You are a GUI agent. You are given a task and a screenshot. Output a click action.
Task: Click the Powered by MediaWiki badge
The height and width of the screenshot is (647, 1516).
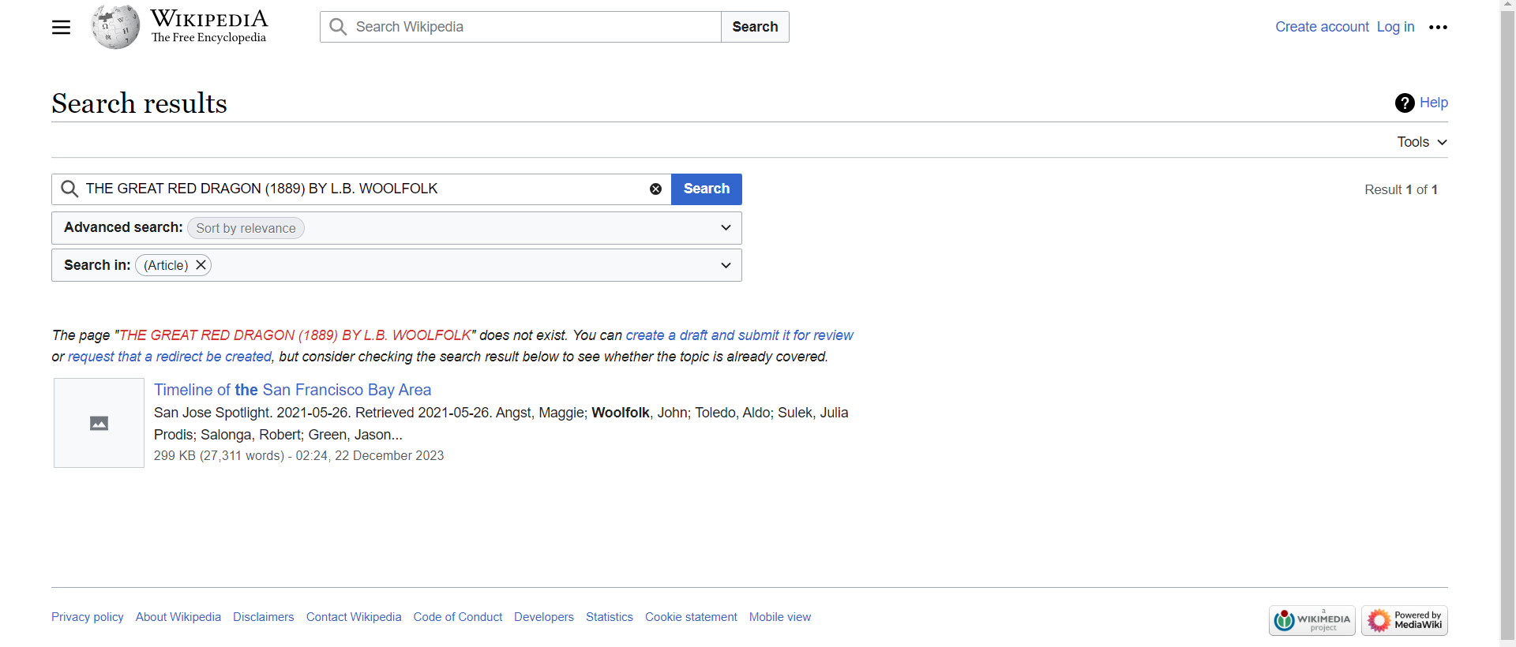(x=1405, y=620)
